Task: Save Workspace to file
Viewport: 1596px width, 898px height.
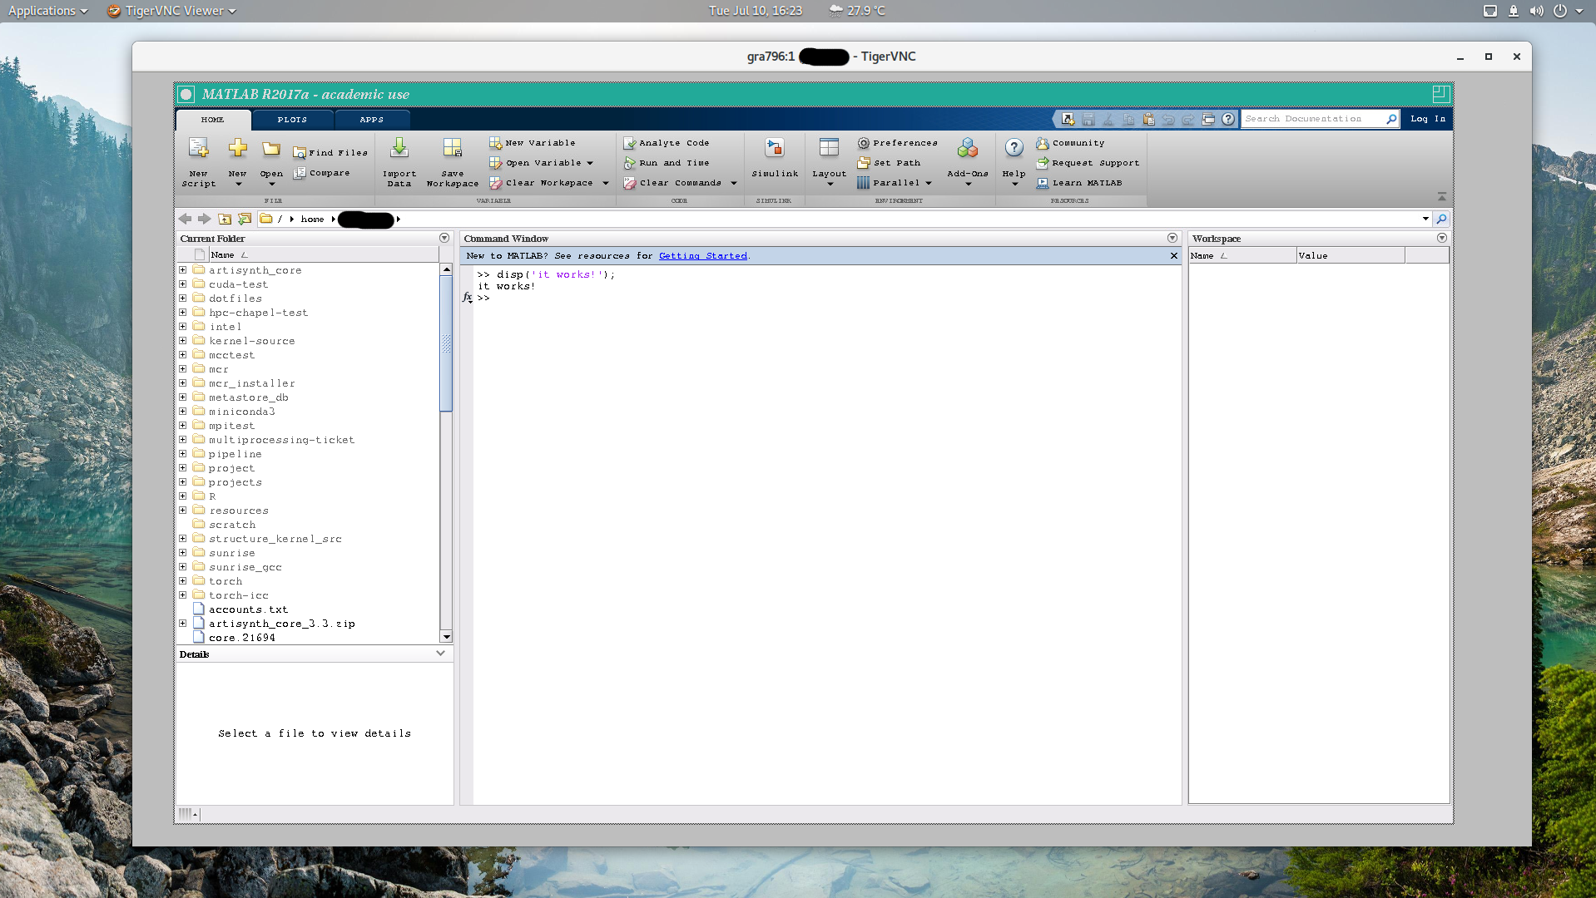Action: pos(453,162)
